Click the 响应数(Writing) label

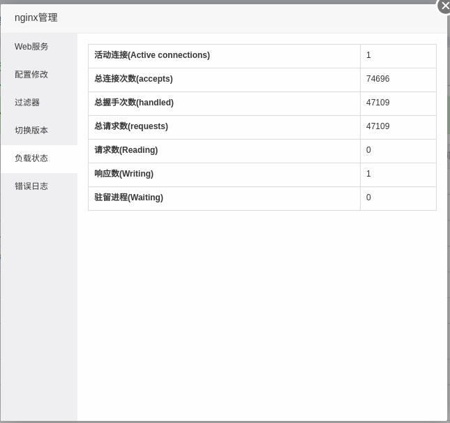[124, 174]
